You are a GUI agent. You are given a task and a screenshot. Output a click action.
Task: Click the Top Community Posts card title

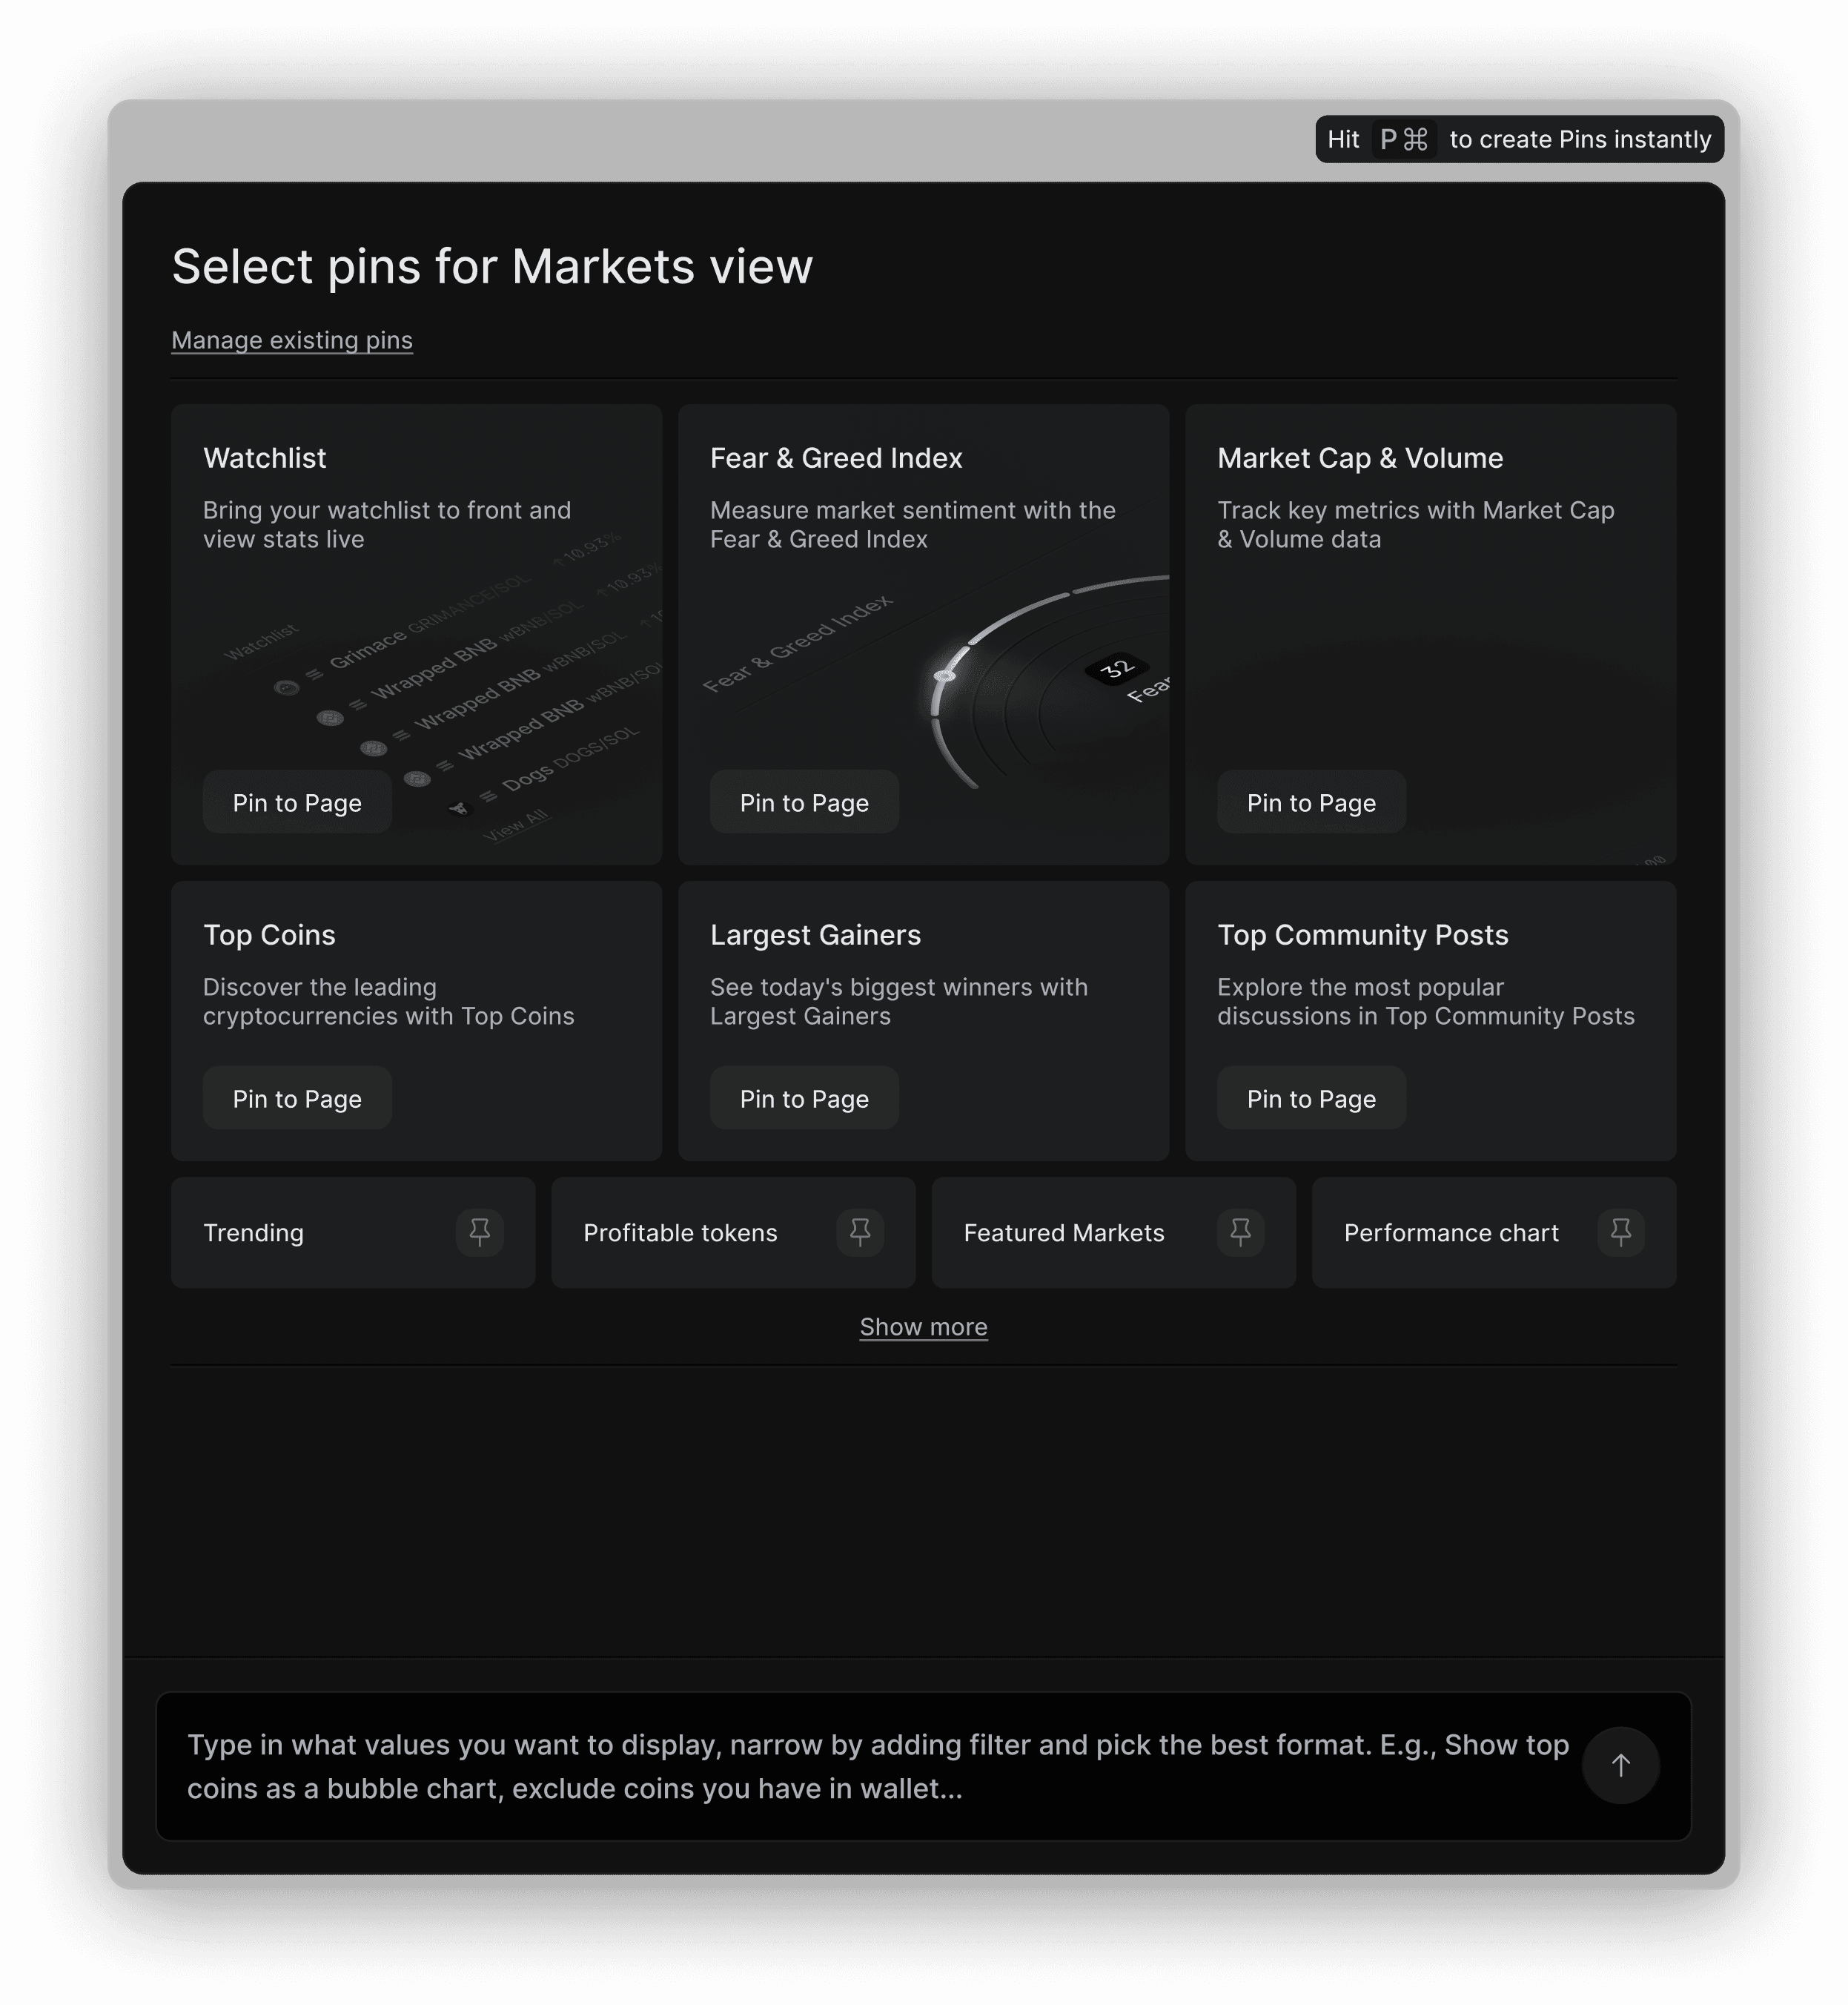pyautogui.click(x=1362, y=934)
